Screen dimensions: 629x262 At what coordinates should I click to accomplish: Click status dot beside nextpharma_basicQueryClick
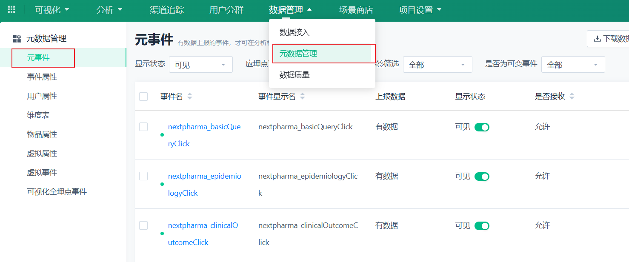pyautogui.click(x=162, y=135)
